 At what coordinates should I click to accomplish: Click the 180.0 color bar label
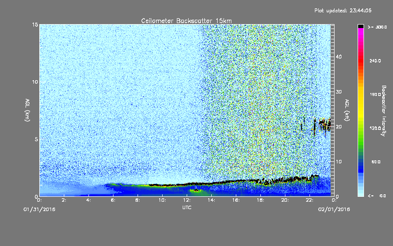point(375,94)
